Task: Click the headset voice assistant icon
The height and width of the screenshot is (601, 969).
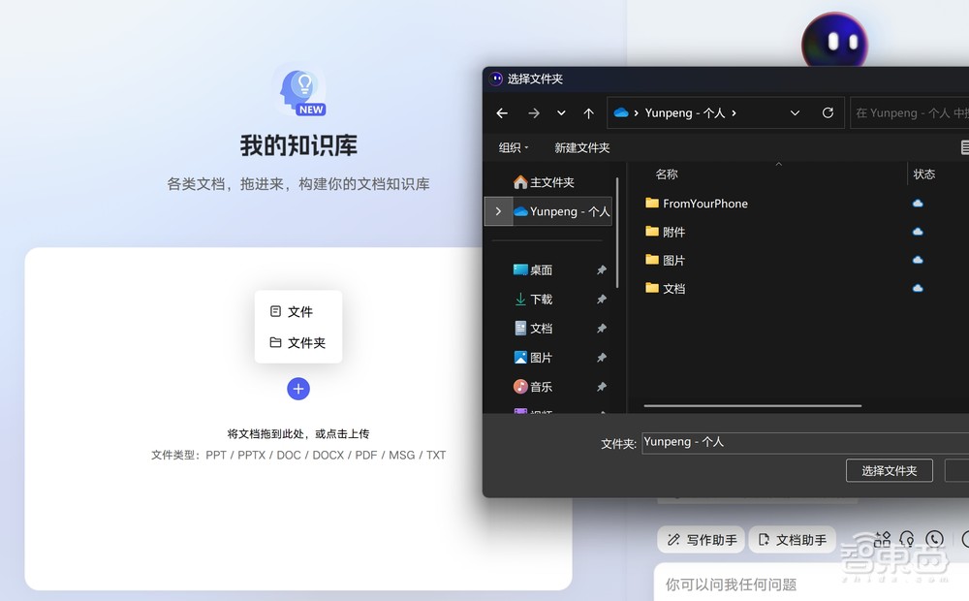Action: coord(906,540)
